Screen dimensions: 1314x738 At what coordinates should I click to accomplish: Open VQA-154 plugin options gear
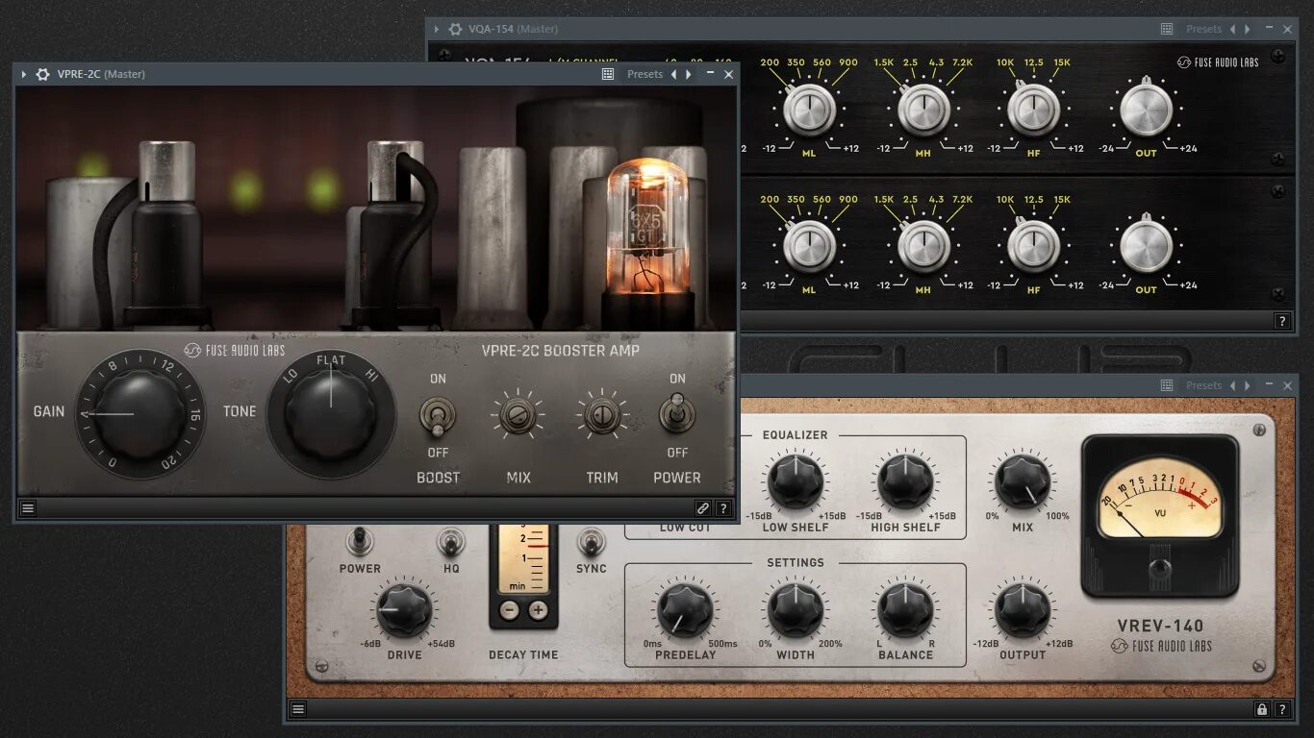tap(456, 29)
